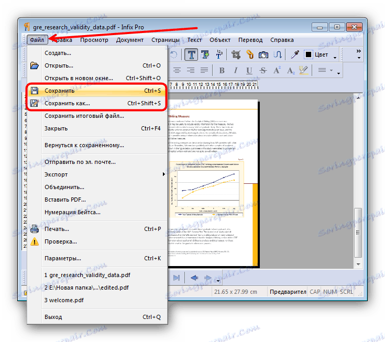The width and height of the screenshot is (385, 342).
Task: Click the line spacing icon
Action: click(x=322, y=70)
